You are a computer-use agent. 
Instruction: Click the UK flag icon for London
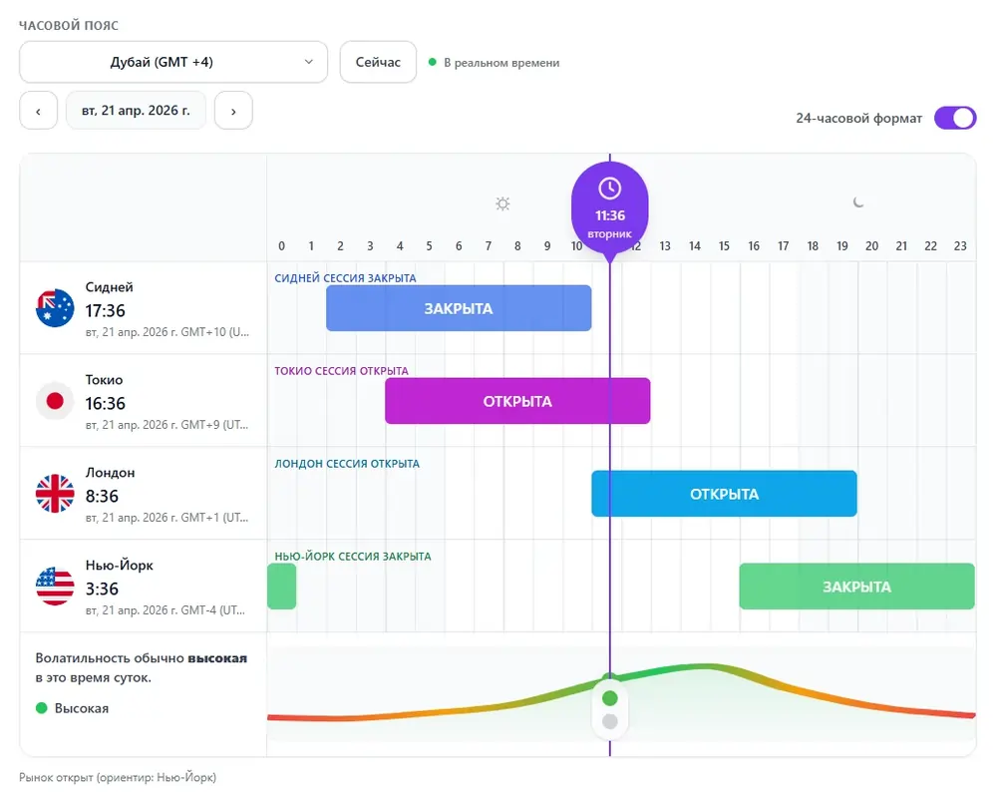(55, 494)
